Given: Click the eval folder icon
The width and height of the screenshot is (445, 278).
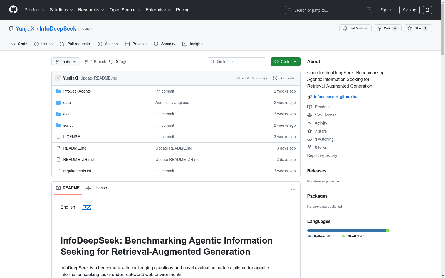Looking at the screenshot, I should tap(58, 114).
